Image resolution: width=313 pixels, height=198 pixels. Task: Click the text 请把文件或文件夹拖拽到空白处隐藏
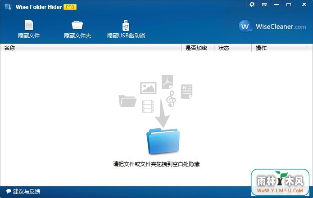156,164
